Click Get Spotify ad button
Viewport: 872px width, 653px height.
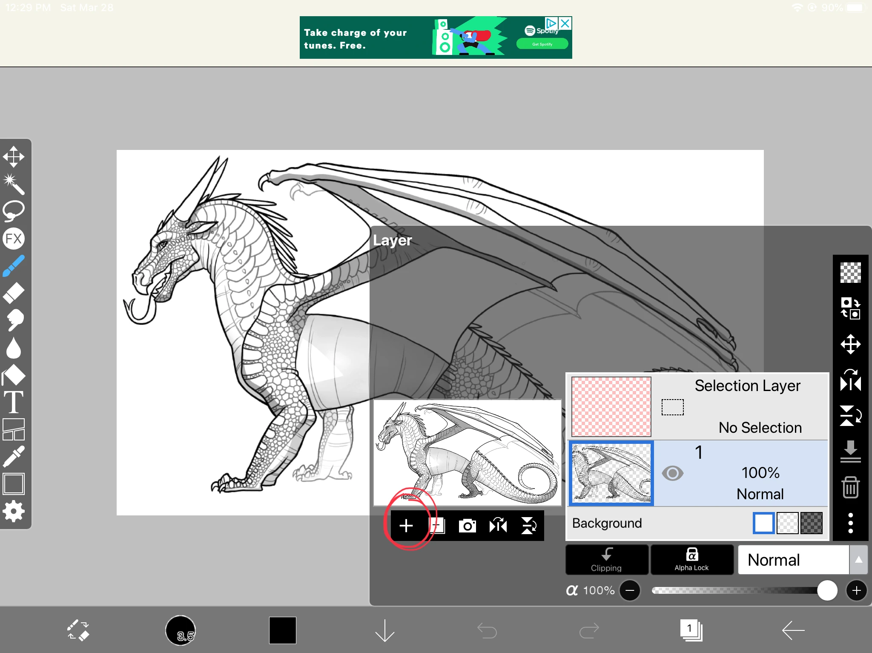pyautogui.click(x=542, y=44)
